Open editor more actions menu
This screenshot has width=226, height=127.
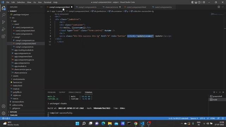point(223,7)
